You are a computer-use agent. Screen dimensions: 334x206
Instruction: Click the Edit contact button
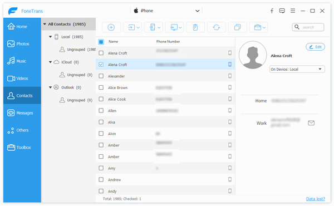tap(315, 47)
